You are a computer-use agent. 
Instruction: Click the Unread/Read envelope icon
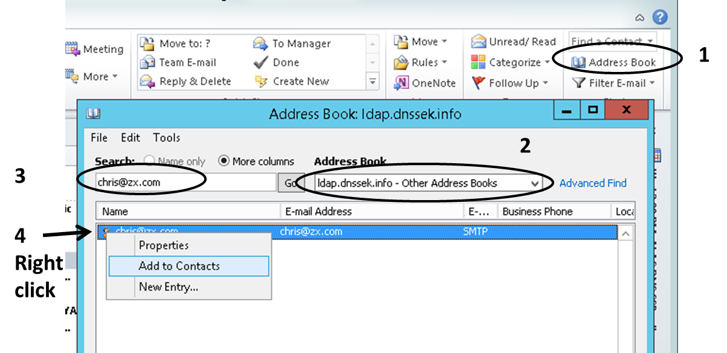click(479, 42)
